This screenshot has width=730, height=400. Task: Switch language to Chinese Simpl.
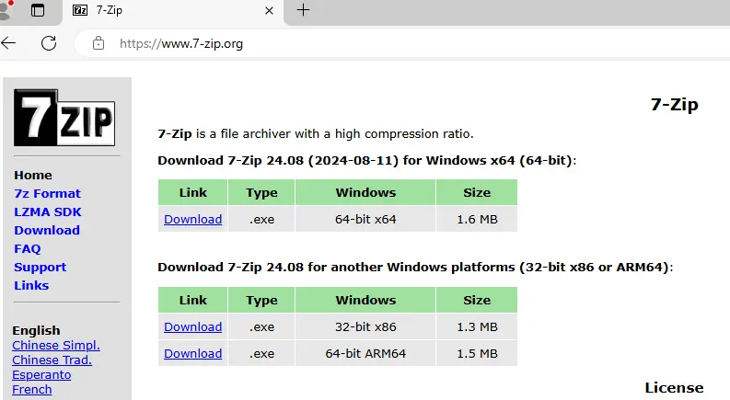(x=56, y=345)
